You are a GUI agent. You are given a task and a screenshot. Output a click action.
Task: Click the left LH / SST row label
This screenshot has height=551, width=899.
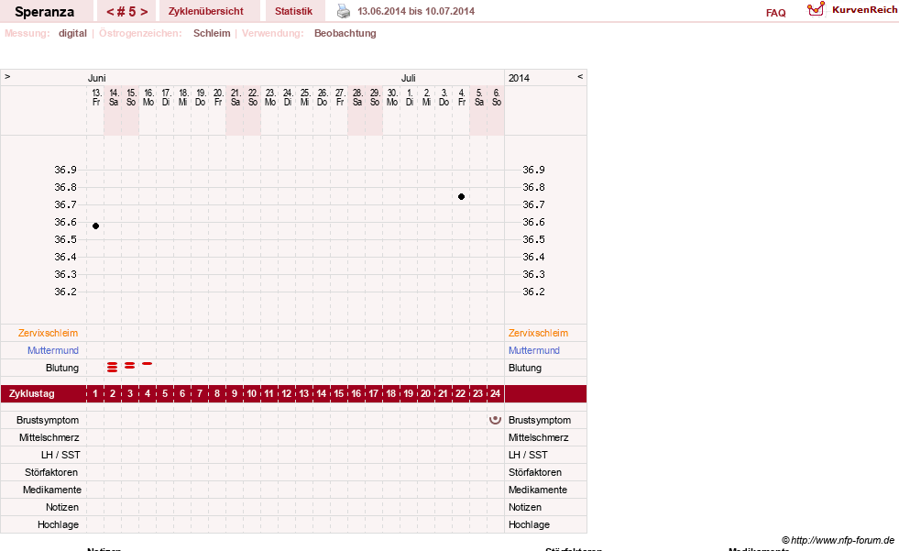(60, 455)
